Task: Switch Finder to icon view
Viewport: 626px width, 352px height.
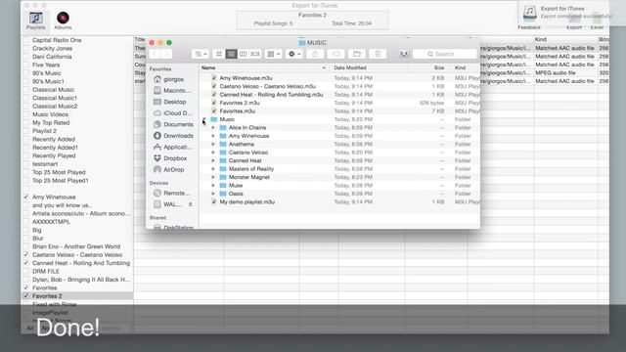Action: click(219, 54)
